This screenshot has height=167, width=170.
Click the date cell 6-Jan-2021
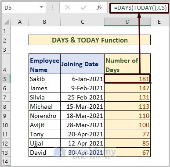82,78
